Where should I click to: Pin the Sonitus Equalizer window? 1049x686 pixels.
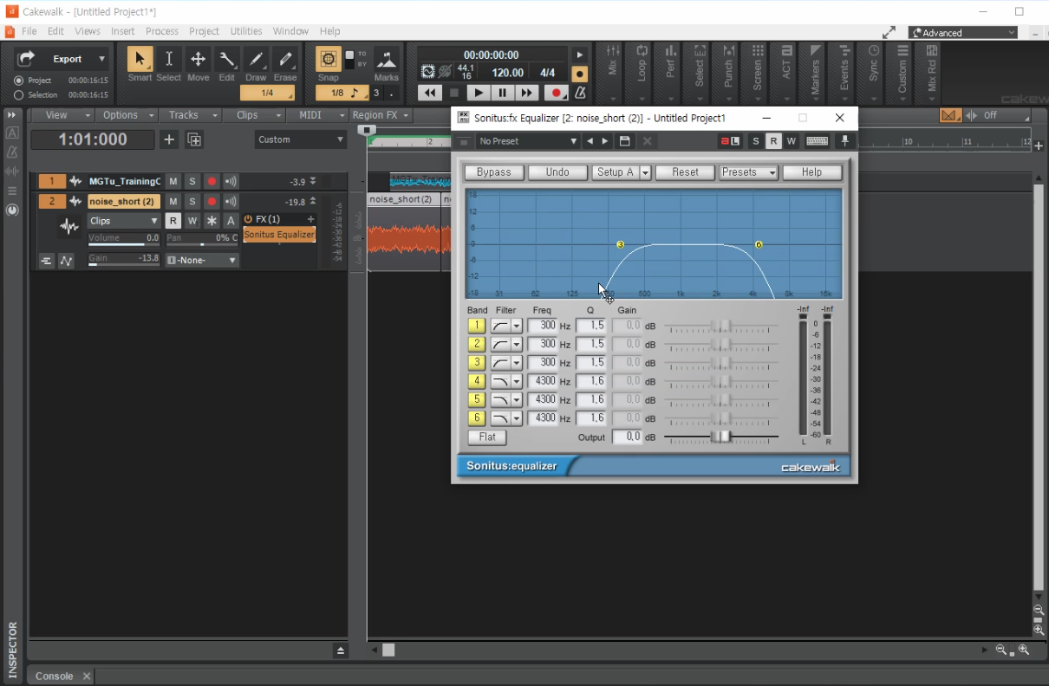[844, 141]
